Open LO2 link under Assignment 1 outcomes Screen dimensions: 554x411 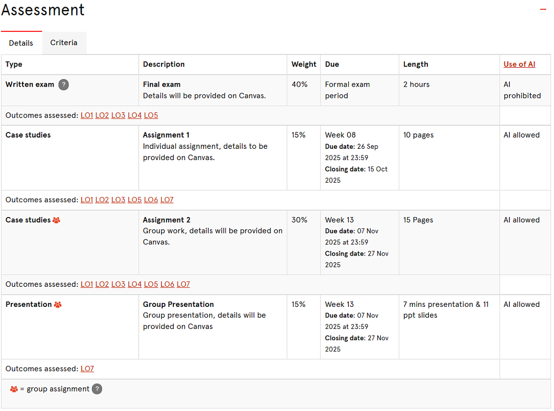pos(102,200)
